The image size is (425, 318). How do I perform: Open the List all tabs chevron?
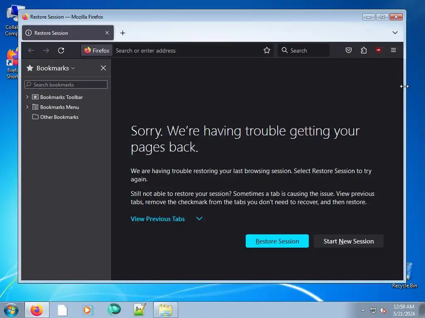point(395,33)
